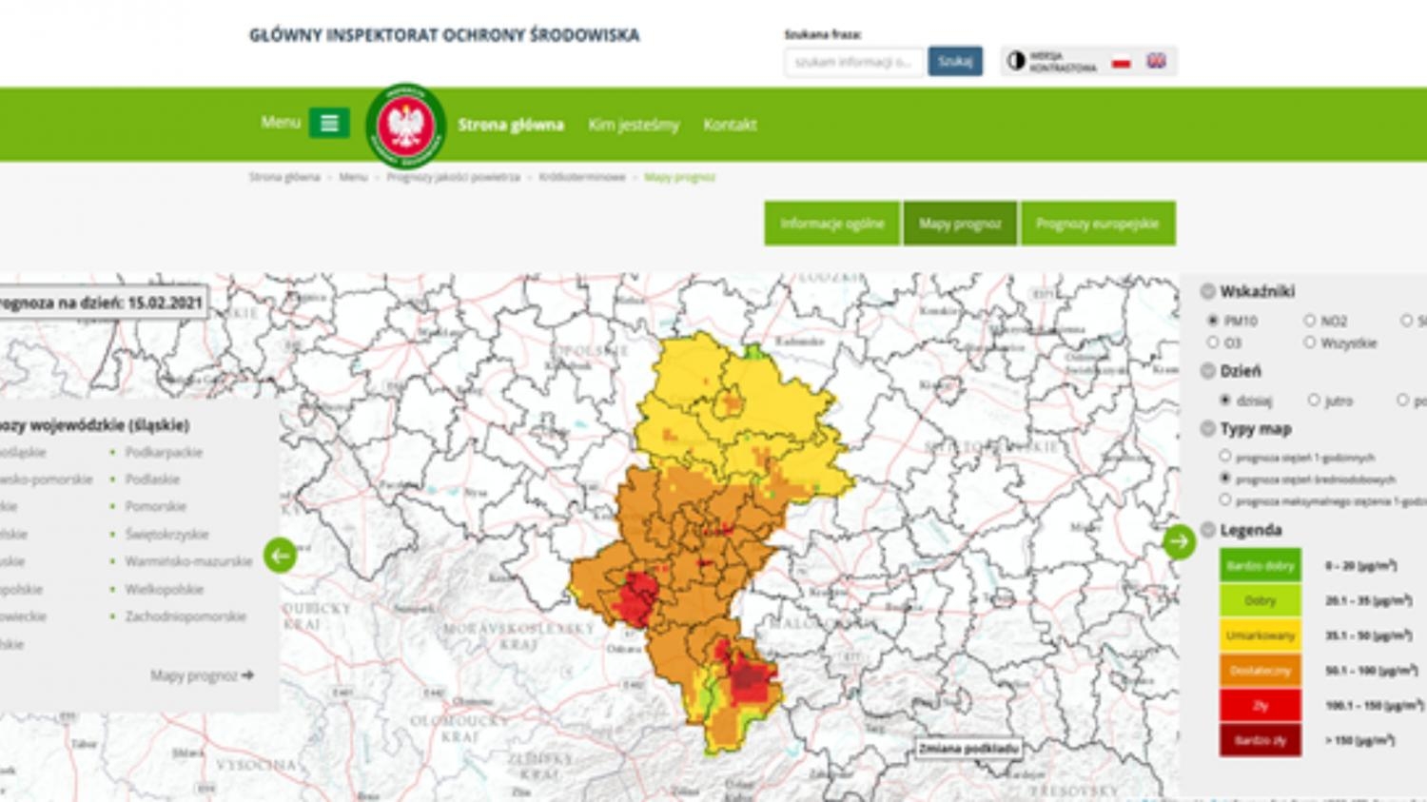Click the left green arrow button
Image resolution: width=1427 pixels, height=802 pixels.
click(280, 555)
